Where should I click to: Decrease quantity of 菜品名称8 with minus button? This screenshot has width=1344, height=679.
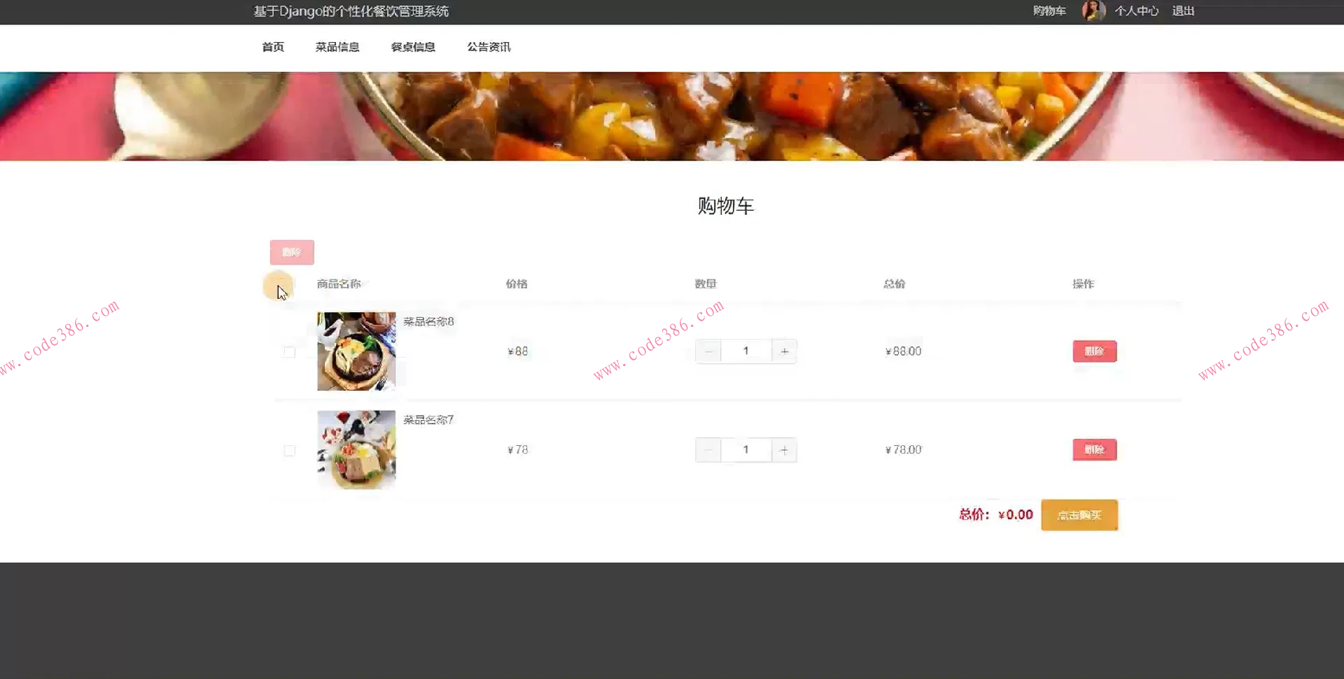pyautogui.click(x=708, y=351)
